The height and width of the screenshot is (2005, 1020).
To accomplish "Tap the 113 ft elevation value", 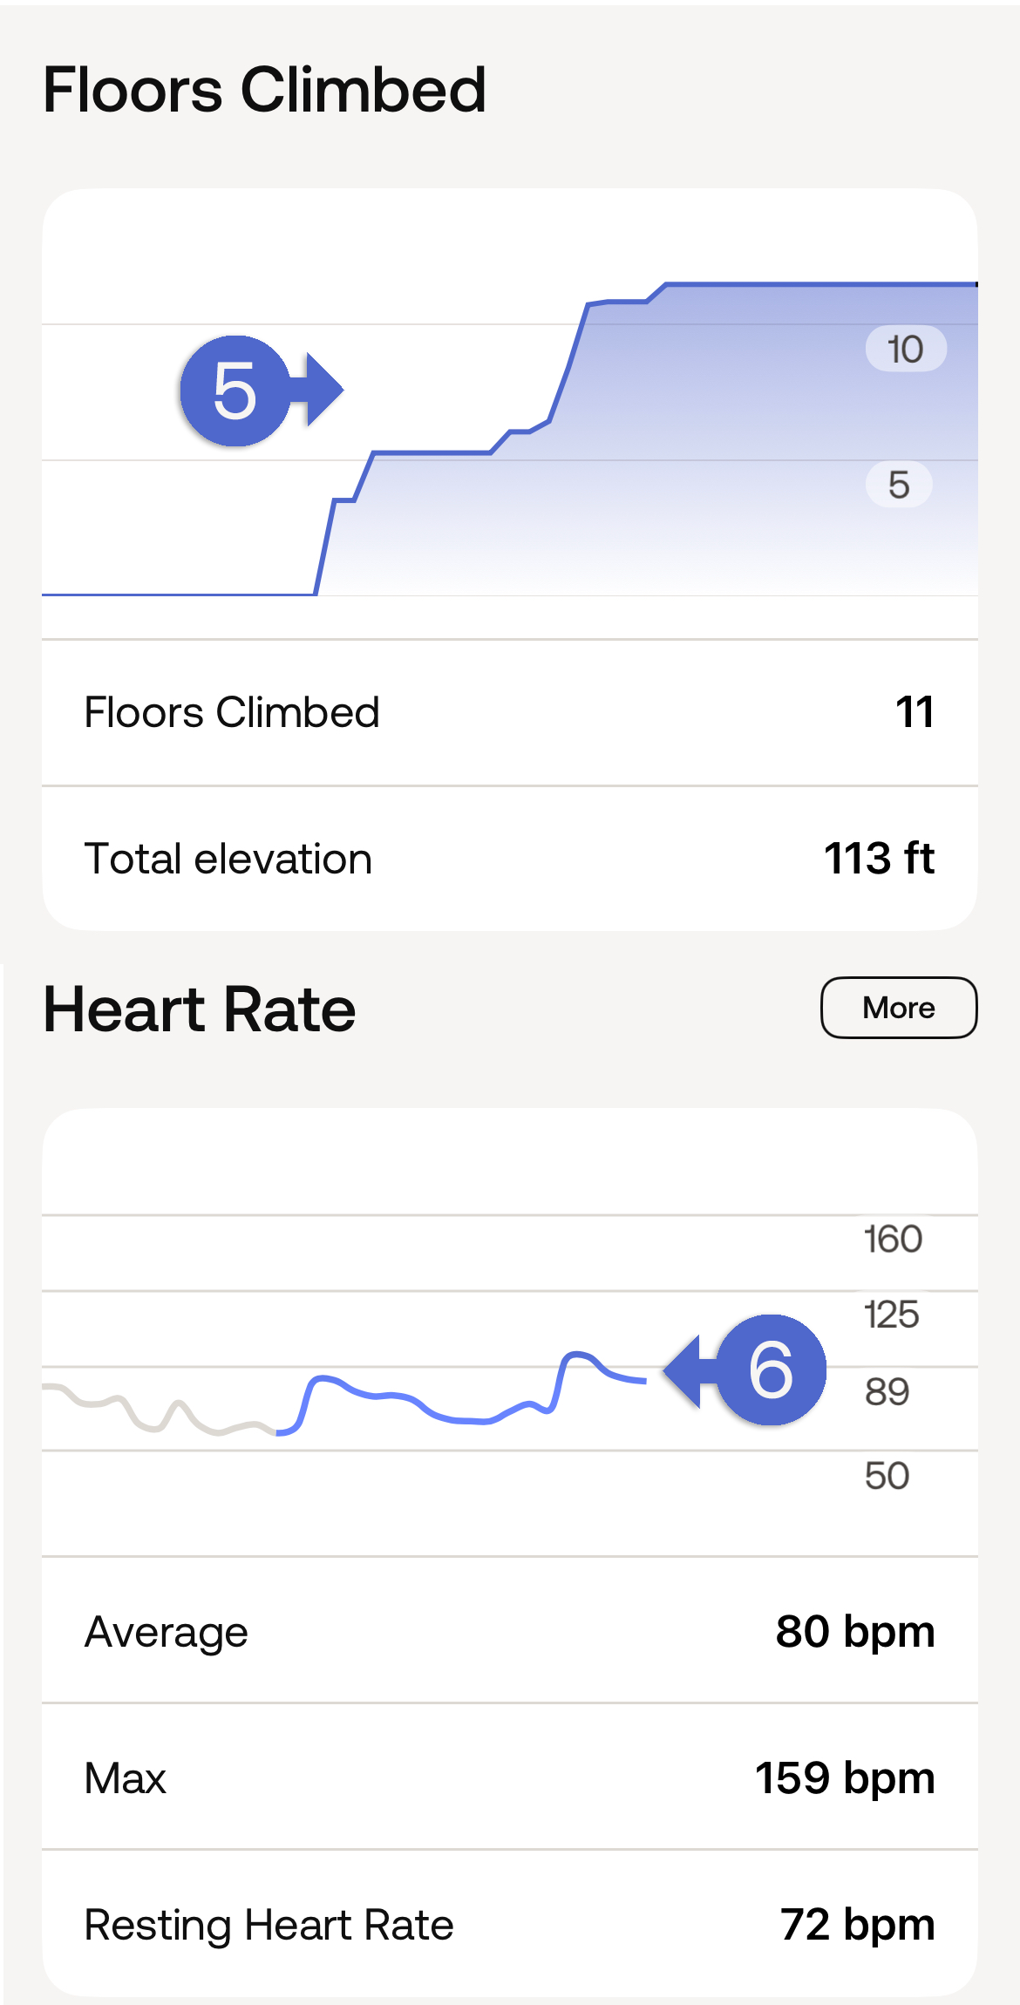I will point(879,859).
